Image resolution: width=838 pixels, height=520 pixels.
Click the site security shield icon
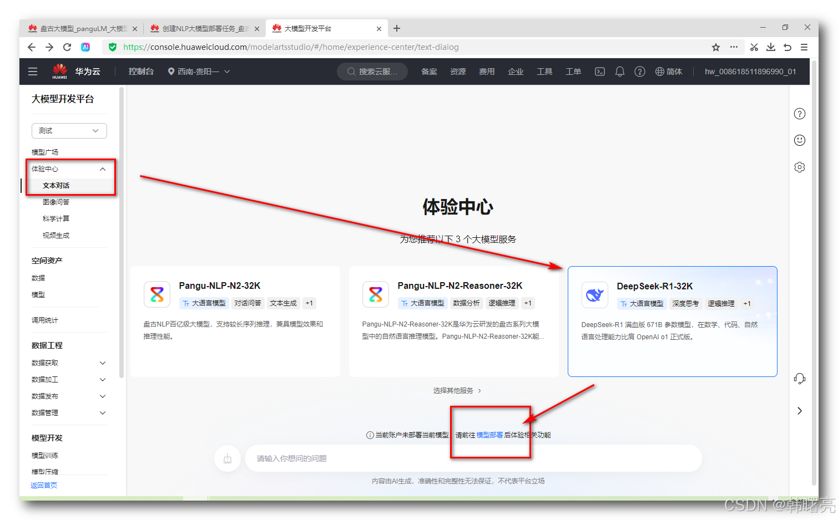[113, 47]
